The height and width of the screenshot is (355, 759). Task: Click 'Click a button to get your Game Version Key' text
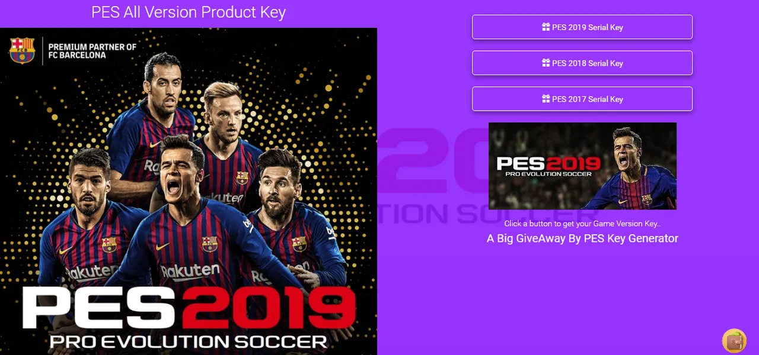pyautogui.click(x=582, y=224)
